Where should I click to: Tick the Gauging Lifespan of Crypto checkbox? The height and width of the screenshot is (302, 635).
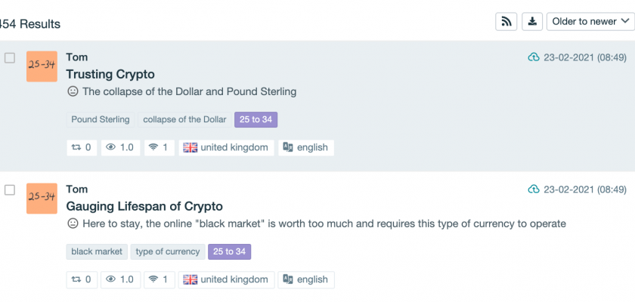[x=10, y=190]
